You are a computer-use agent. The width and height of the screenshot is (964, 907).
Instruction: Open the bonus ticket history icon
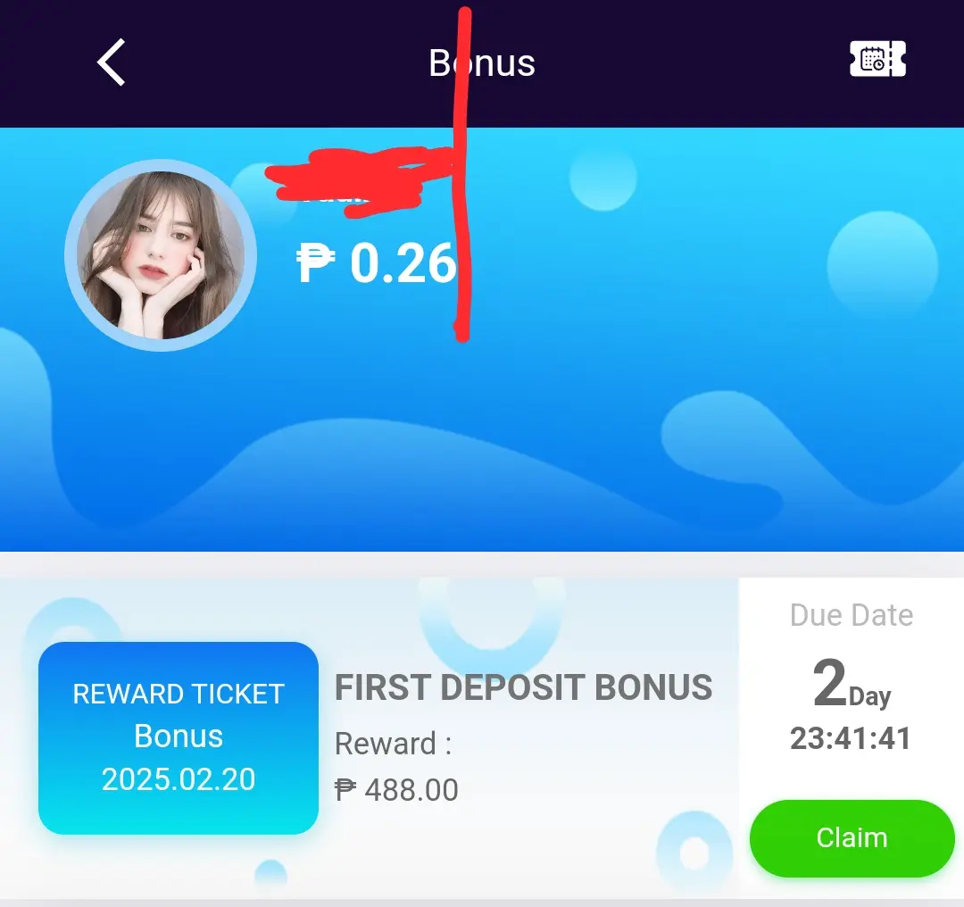(x=877, y=59)
